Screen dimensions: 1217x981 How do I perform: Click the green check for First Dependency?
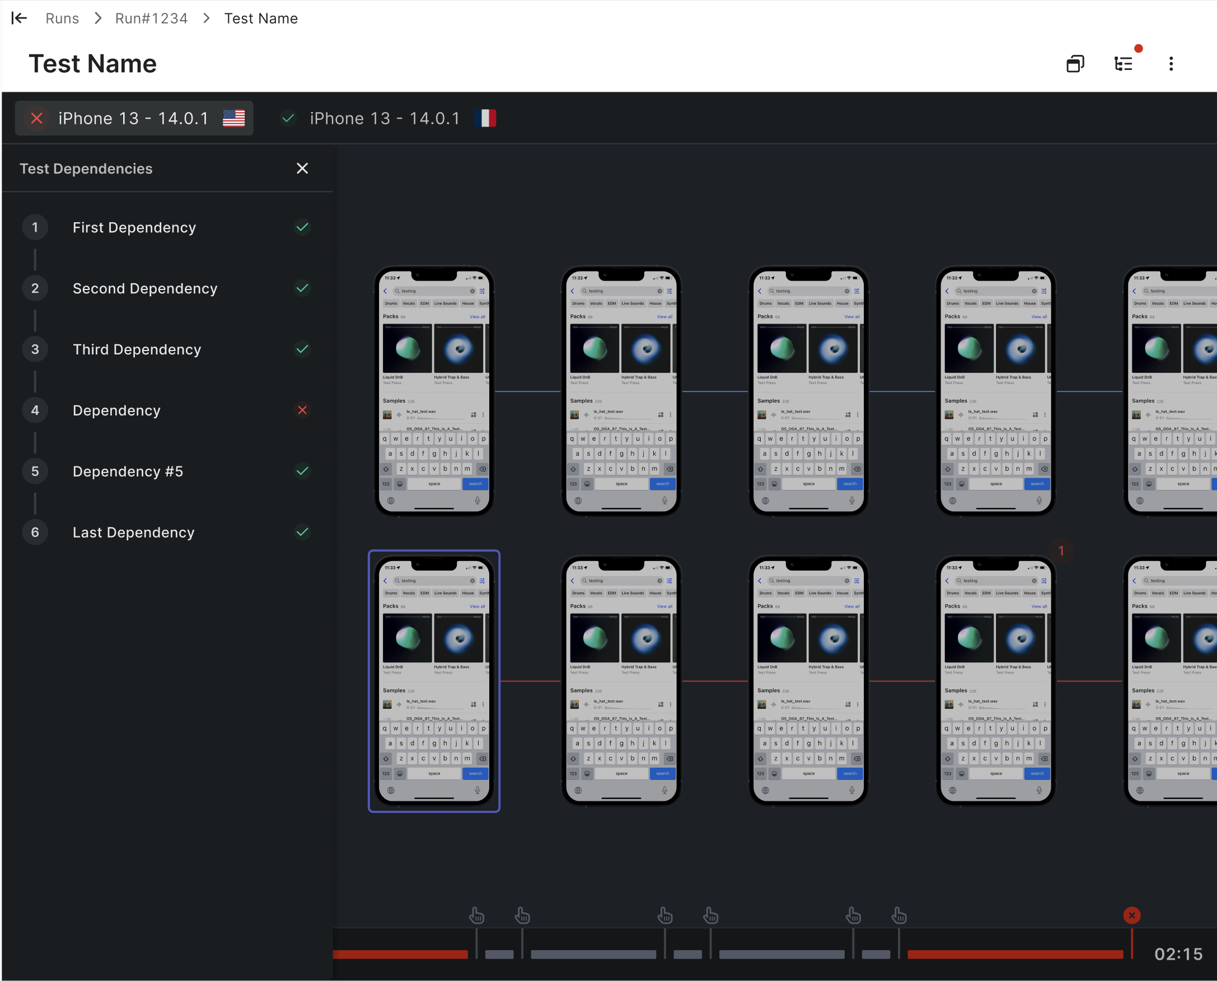pos(302,227)
